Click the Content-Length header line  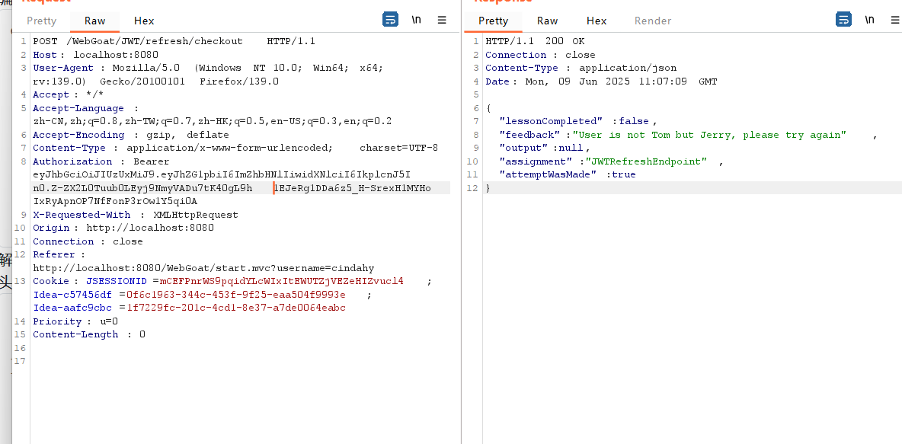click(x=88, y=334)
